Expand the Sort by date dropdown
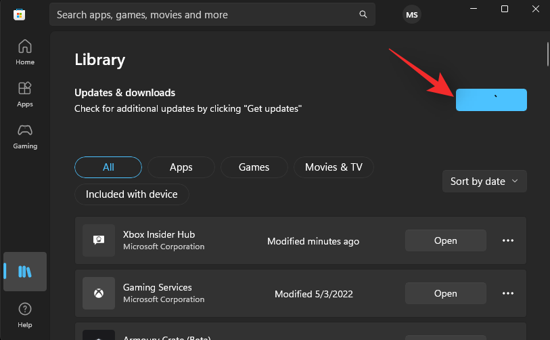550x340 pixels. [484, 182]
